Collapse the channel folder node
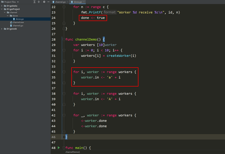The image size is (225, 154). (5, 12)
